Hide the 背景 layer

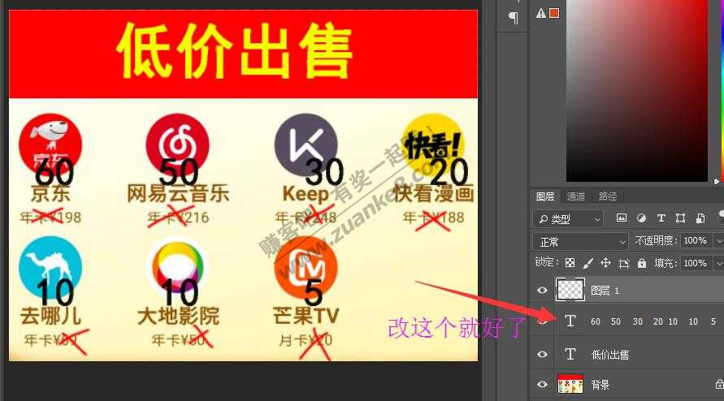point(542,385)
